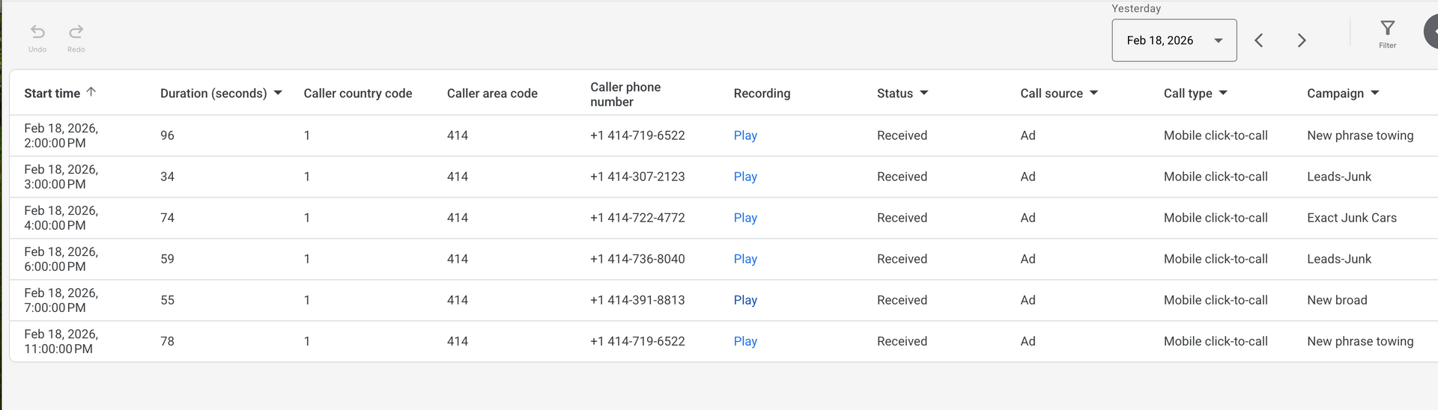Open the Feb 18, 2026 date dropdown

[1174, 40]
